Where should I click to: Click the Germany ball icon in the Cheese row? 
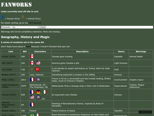click(x=38, y=92)
